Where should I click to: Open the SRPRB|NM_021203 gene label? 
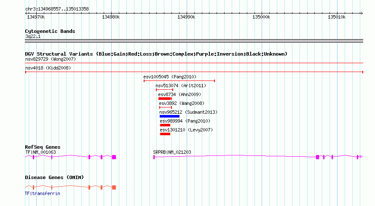[x=172, y=152]
